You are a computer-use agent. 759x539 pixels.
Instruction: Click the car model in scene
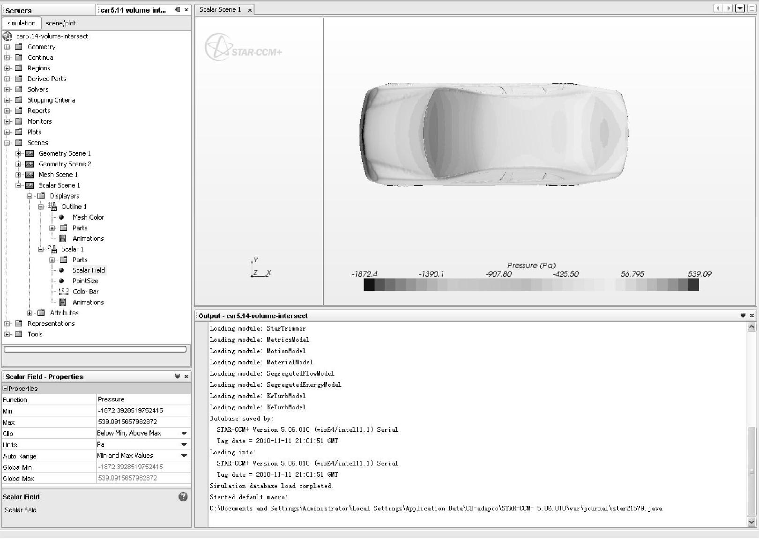pos(494,134)
